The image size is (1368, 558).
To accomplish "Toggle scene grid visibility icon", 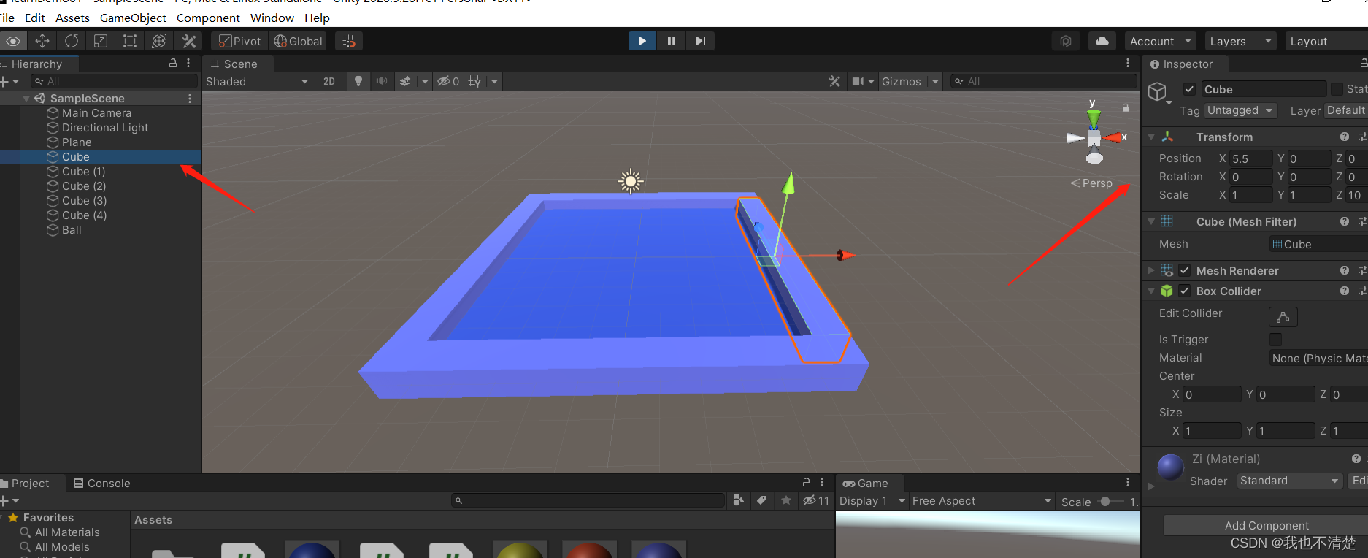I will (474, 81).
